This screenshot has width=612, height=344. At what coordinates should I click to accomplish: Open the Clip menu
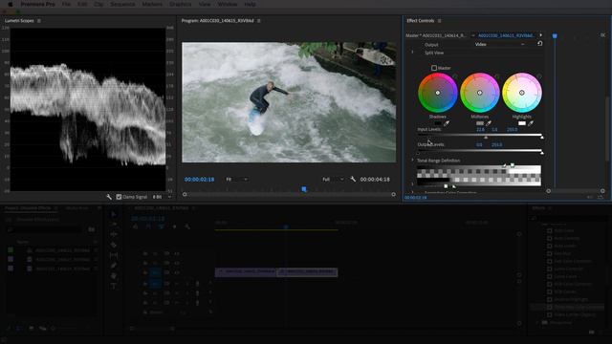click(x=98, y=4)
